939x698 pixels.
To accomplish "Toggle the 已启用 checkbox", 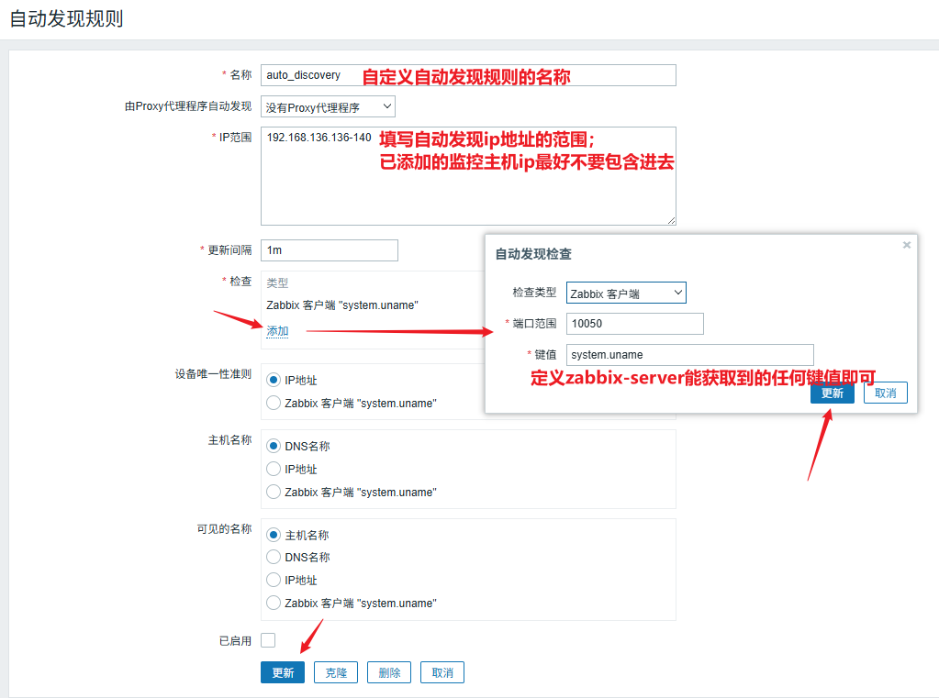I will [x=268, y=640].
